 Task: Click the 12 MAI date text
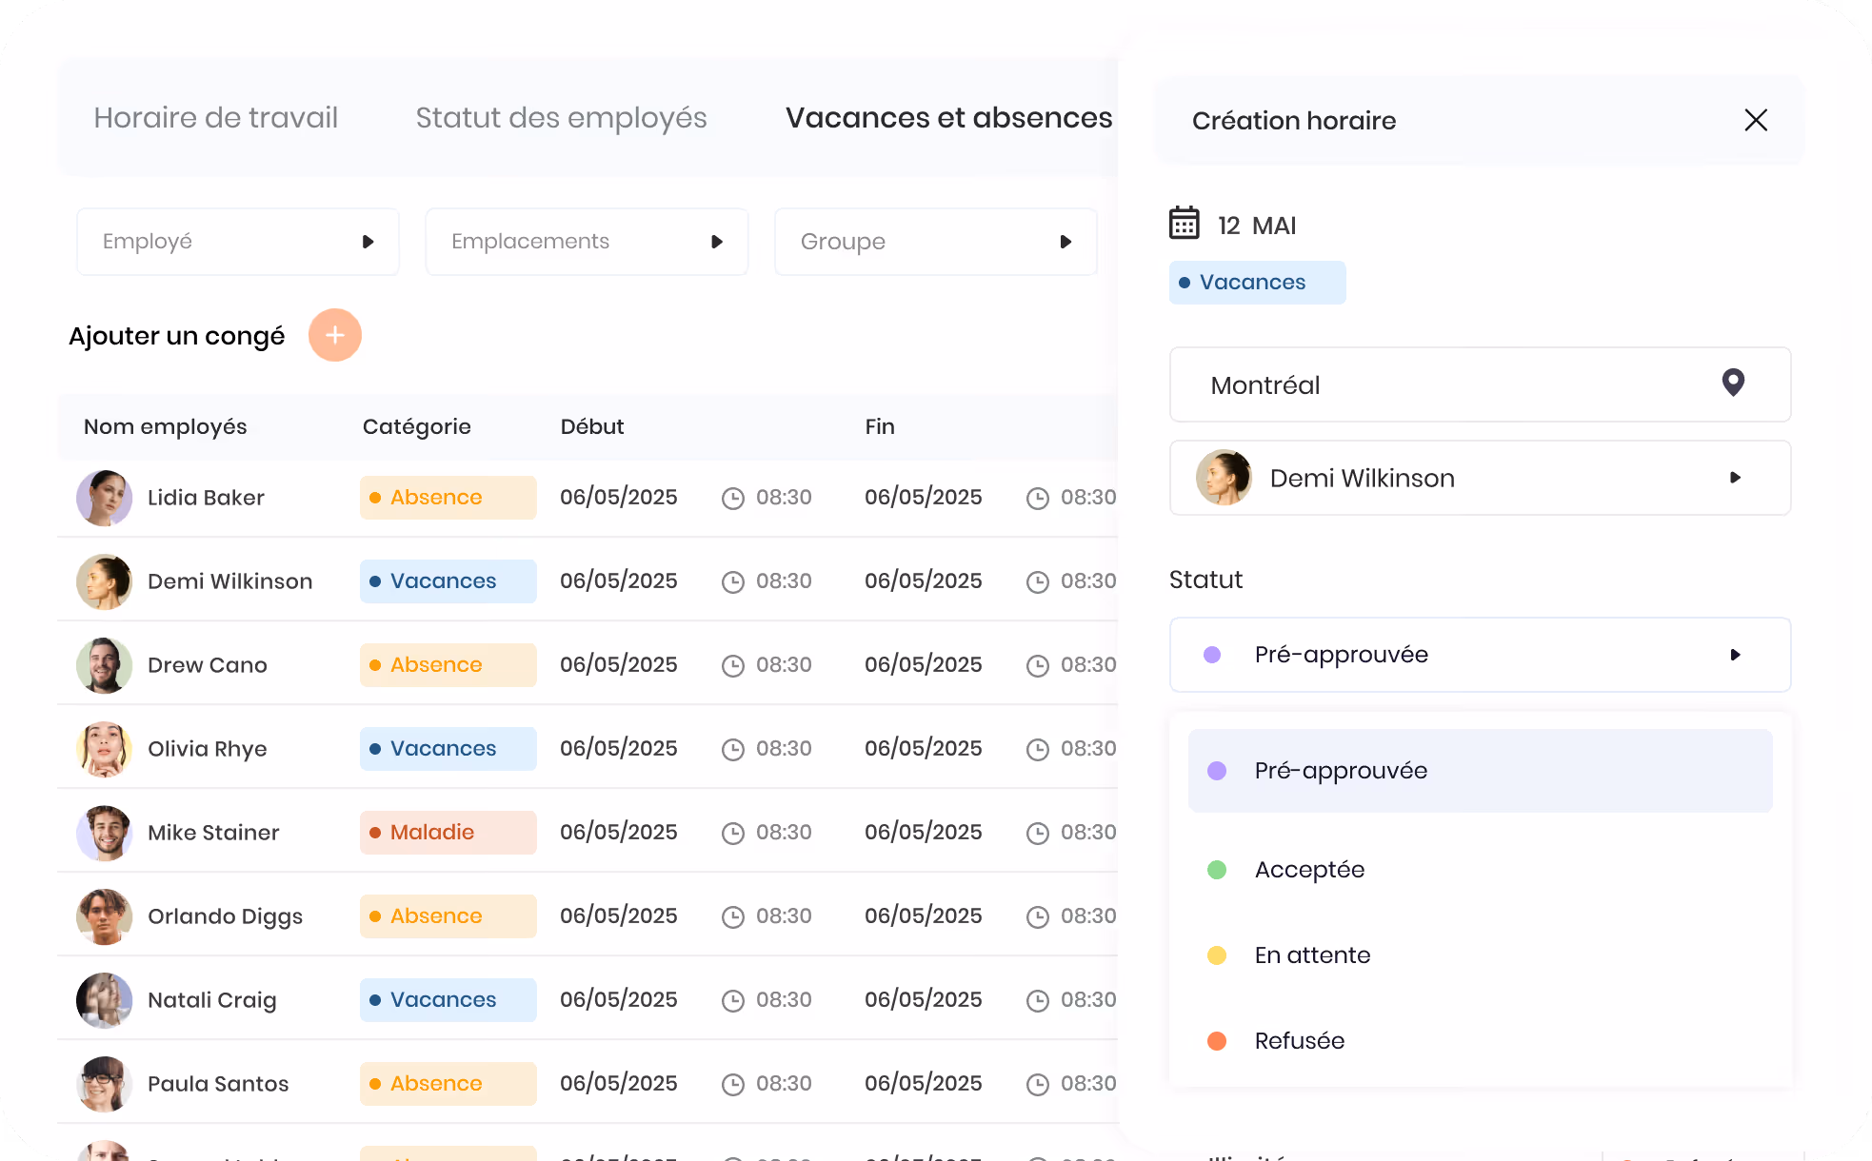pos(1257,226)
